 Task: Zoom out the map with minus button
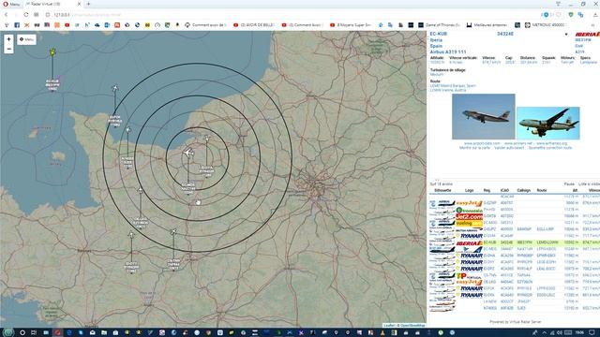8,49
